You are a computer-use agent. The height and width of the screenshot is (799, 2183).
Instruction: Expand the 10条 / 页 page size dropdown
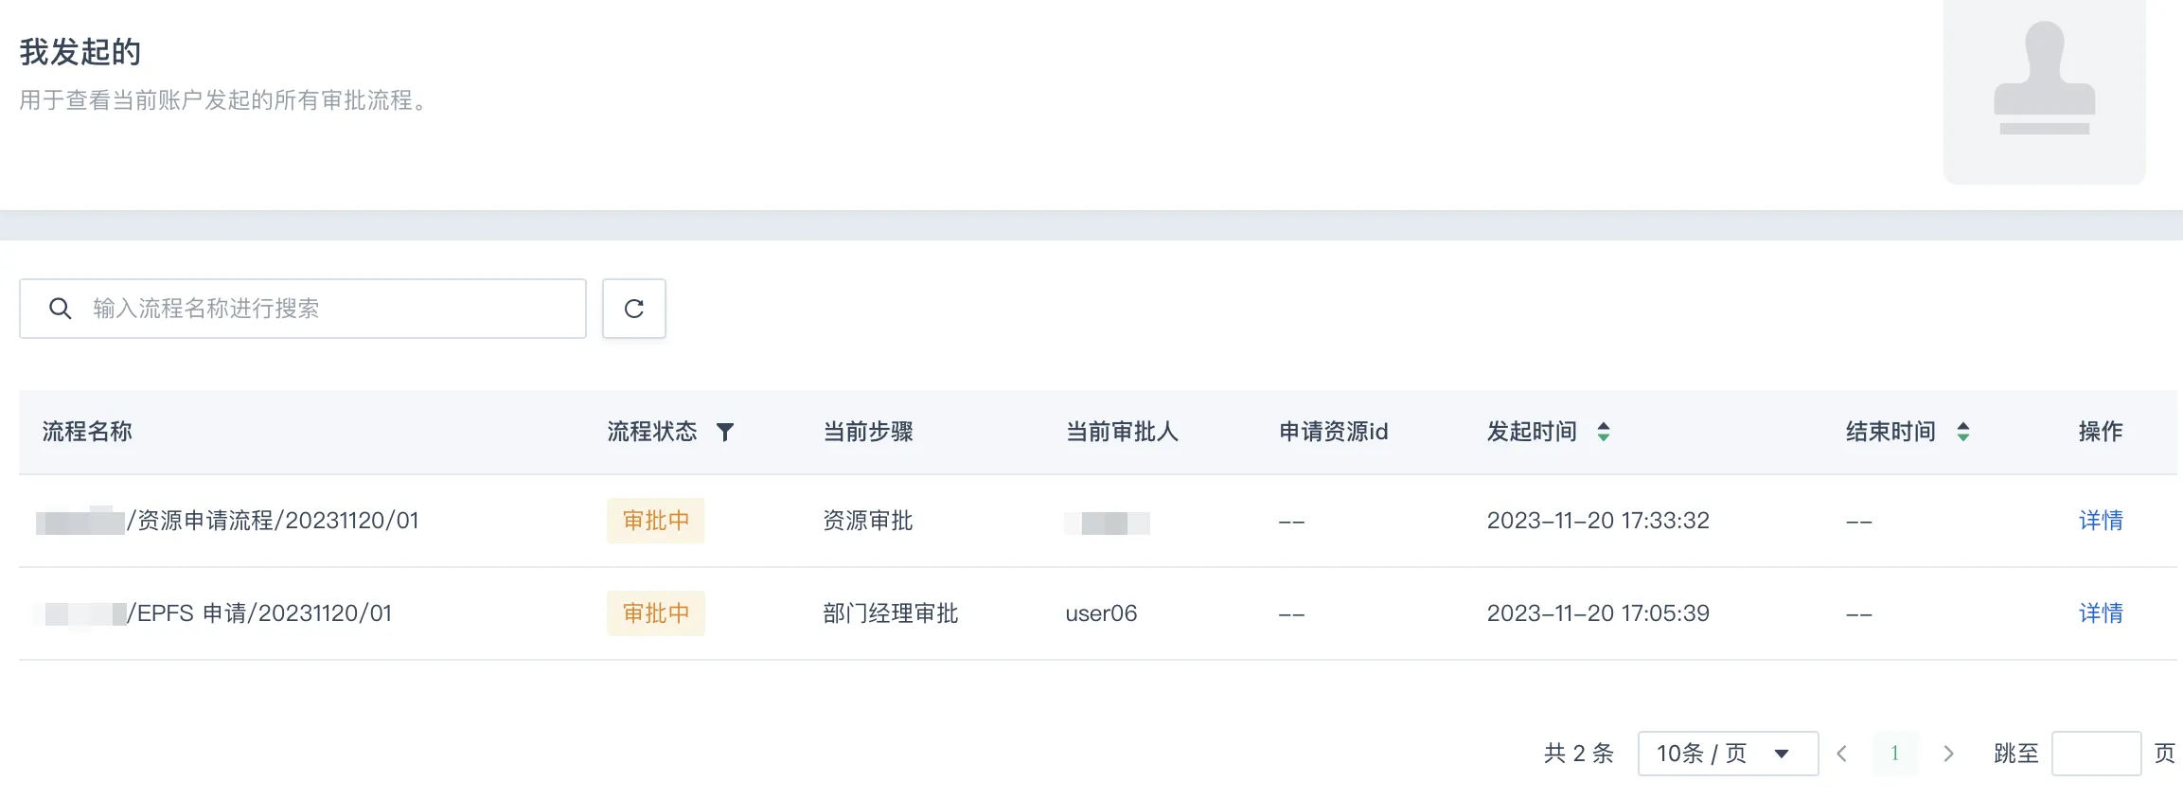(1728, 754)
